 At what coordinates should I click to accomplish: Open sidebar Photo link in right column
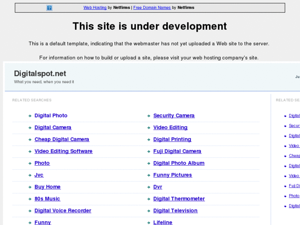pos(294,196)
